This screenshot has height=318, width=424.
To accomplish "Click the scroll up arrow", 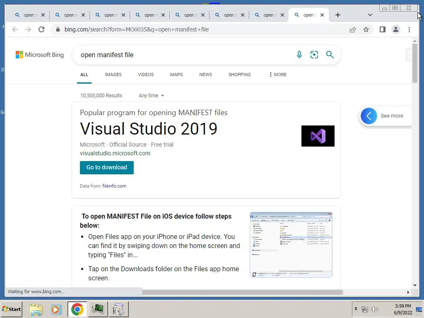I will (415, 41).
